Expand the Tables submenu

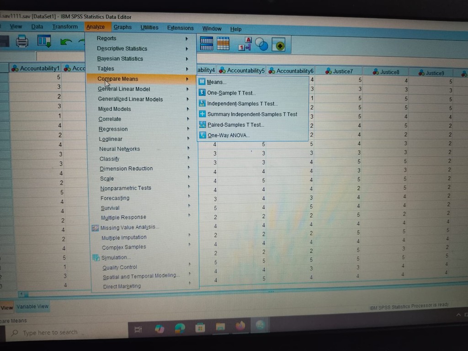pos(142,69)
